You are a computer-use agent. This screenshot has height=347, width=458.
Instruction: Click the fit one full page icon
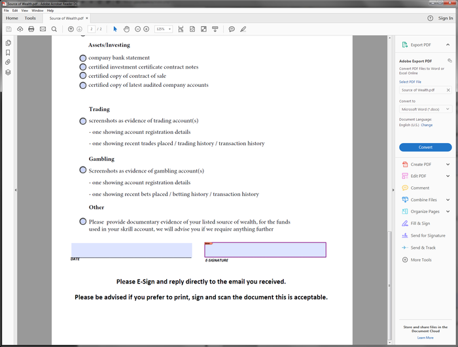click(x=192, y=29)
